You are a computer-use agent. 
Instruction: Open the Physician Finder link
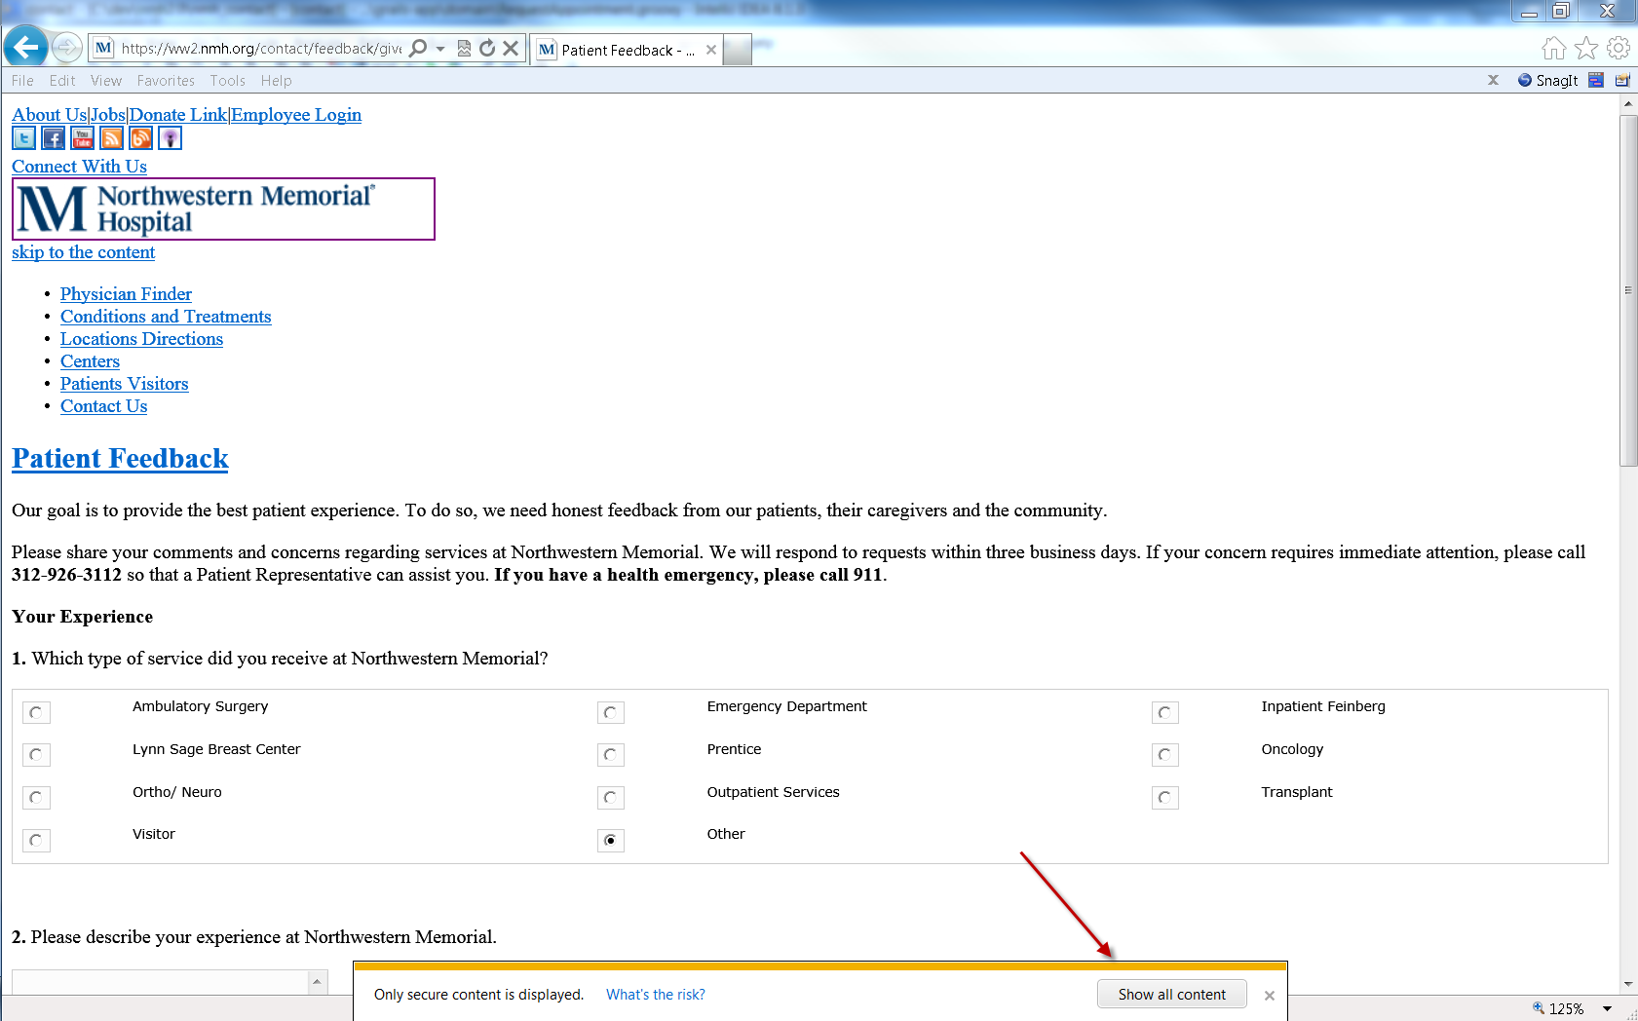pyautogui.click(x=126, y=294)
